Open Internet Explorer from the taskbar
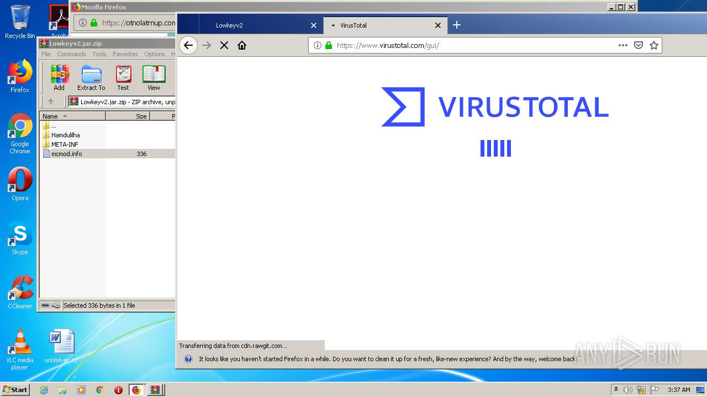Viewport: 707px width, 397px height. pos(44,390)
